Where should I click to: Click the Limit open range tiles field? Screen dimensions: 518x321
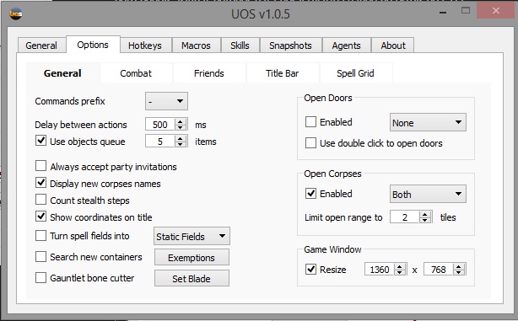tap(405, 217)
